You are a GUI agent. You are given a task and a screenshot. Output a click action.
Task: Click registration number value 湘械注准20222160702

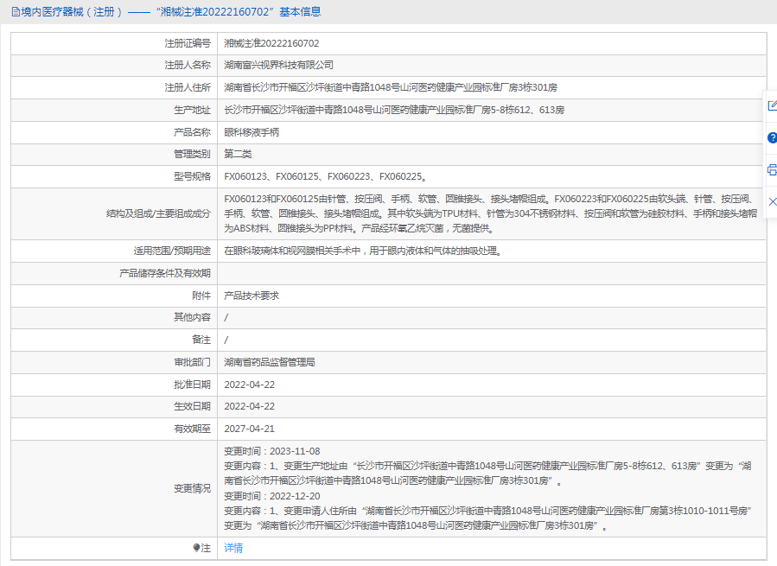271,43
